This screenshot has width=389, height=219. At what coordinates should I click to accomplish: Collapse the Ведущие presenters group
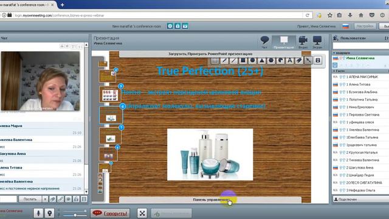click(x=334, y=53)
